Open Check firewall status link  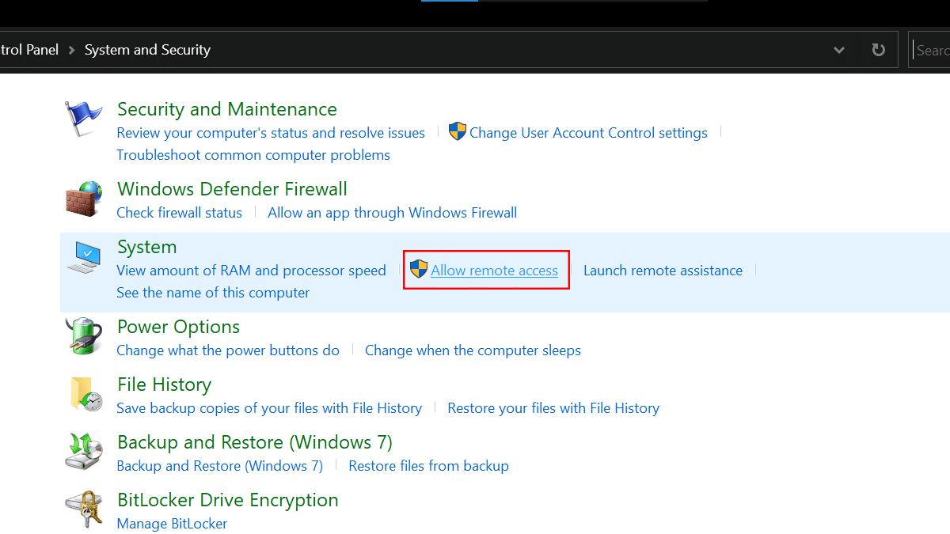179,213
